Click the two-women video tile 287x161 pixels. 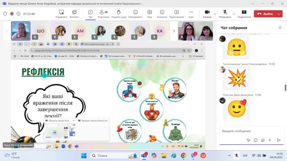coord(196,31)
